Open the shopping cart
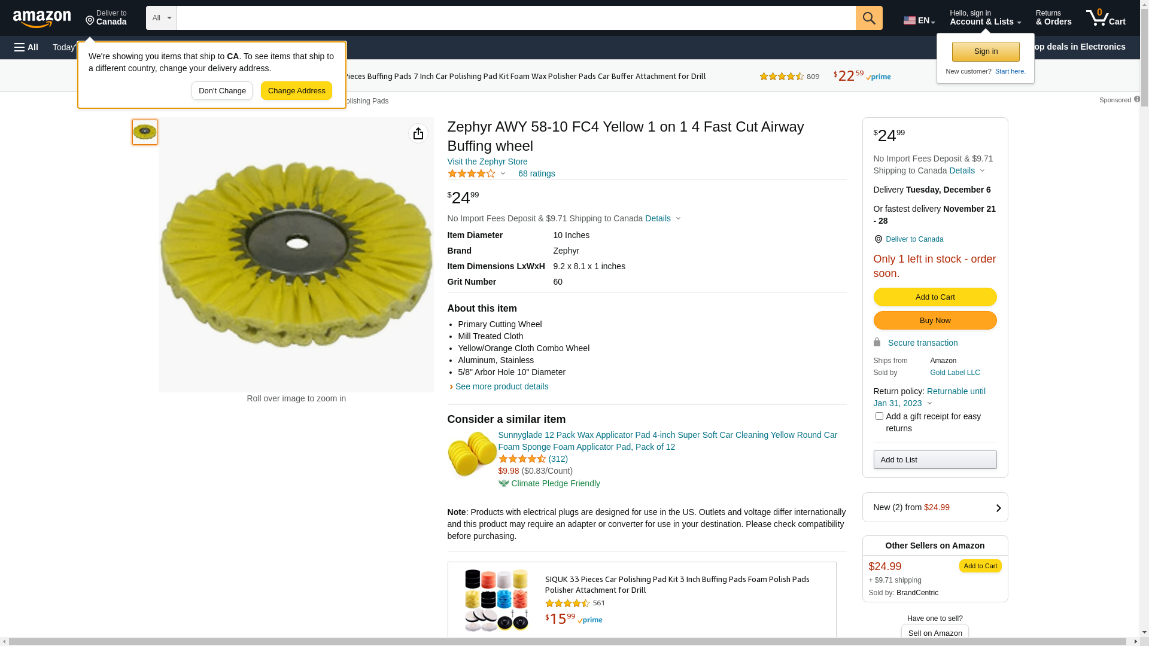Image resolution: width=1149 pixels, height=646 pixels. pos(1106,18)
